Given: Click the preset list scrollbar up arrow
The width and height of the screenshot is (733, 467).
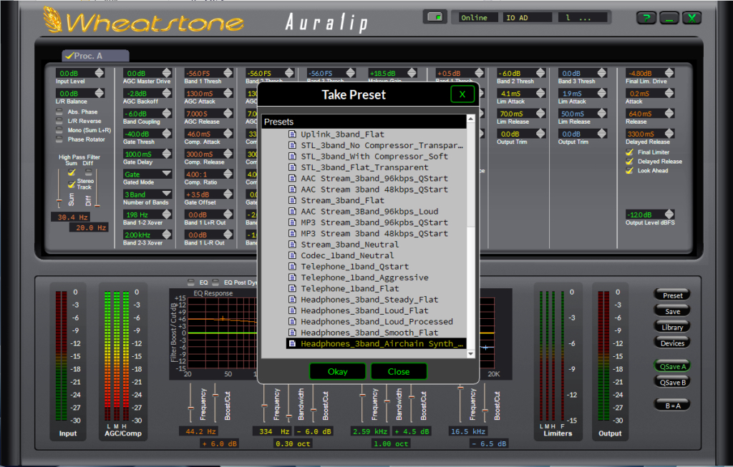Looking at the screenshot, I should click(x=471, y=119).
